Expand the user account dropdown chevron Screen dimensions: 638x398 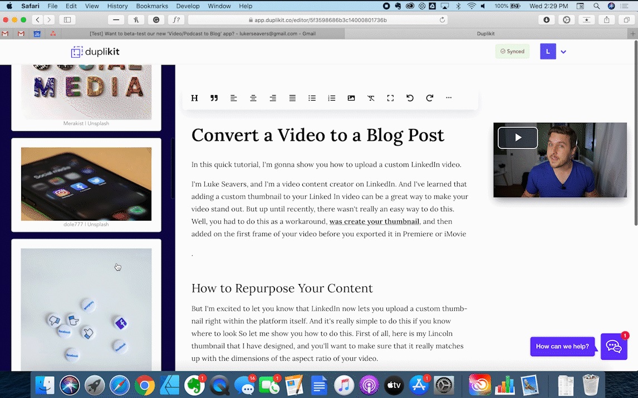pyautogui.click(x=563, y=52)
